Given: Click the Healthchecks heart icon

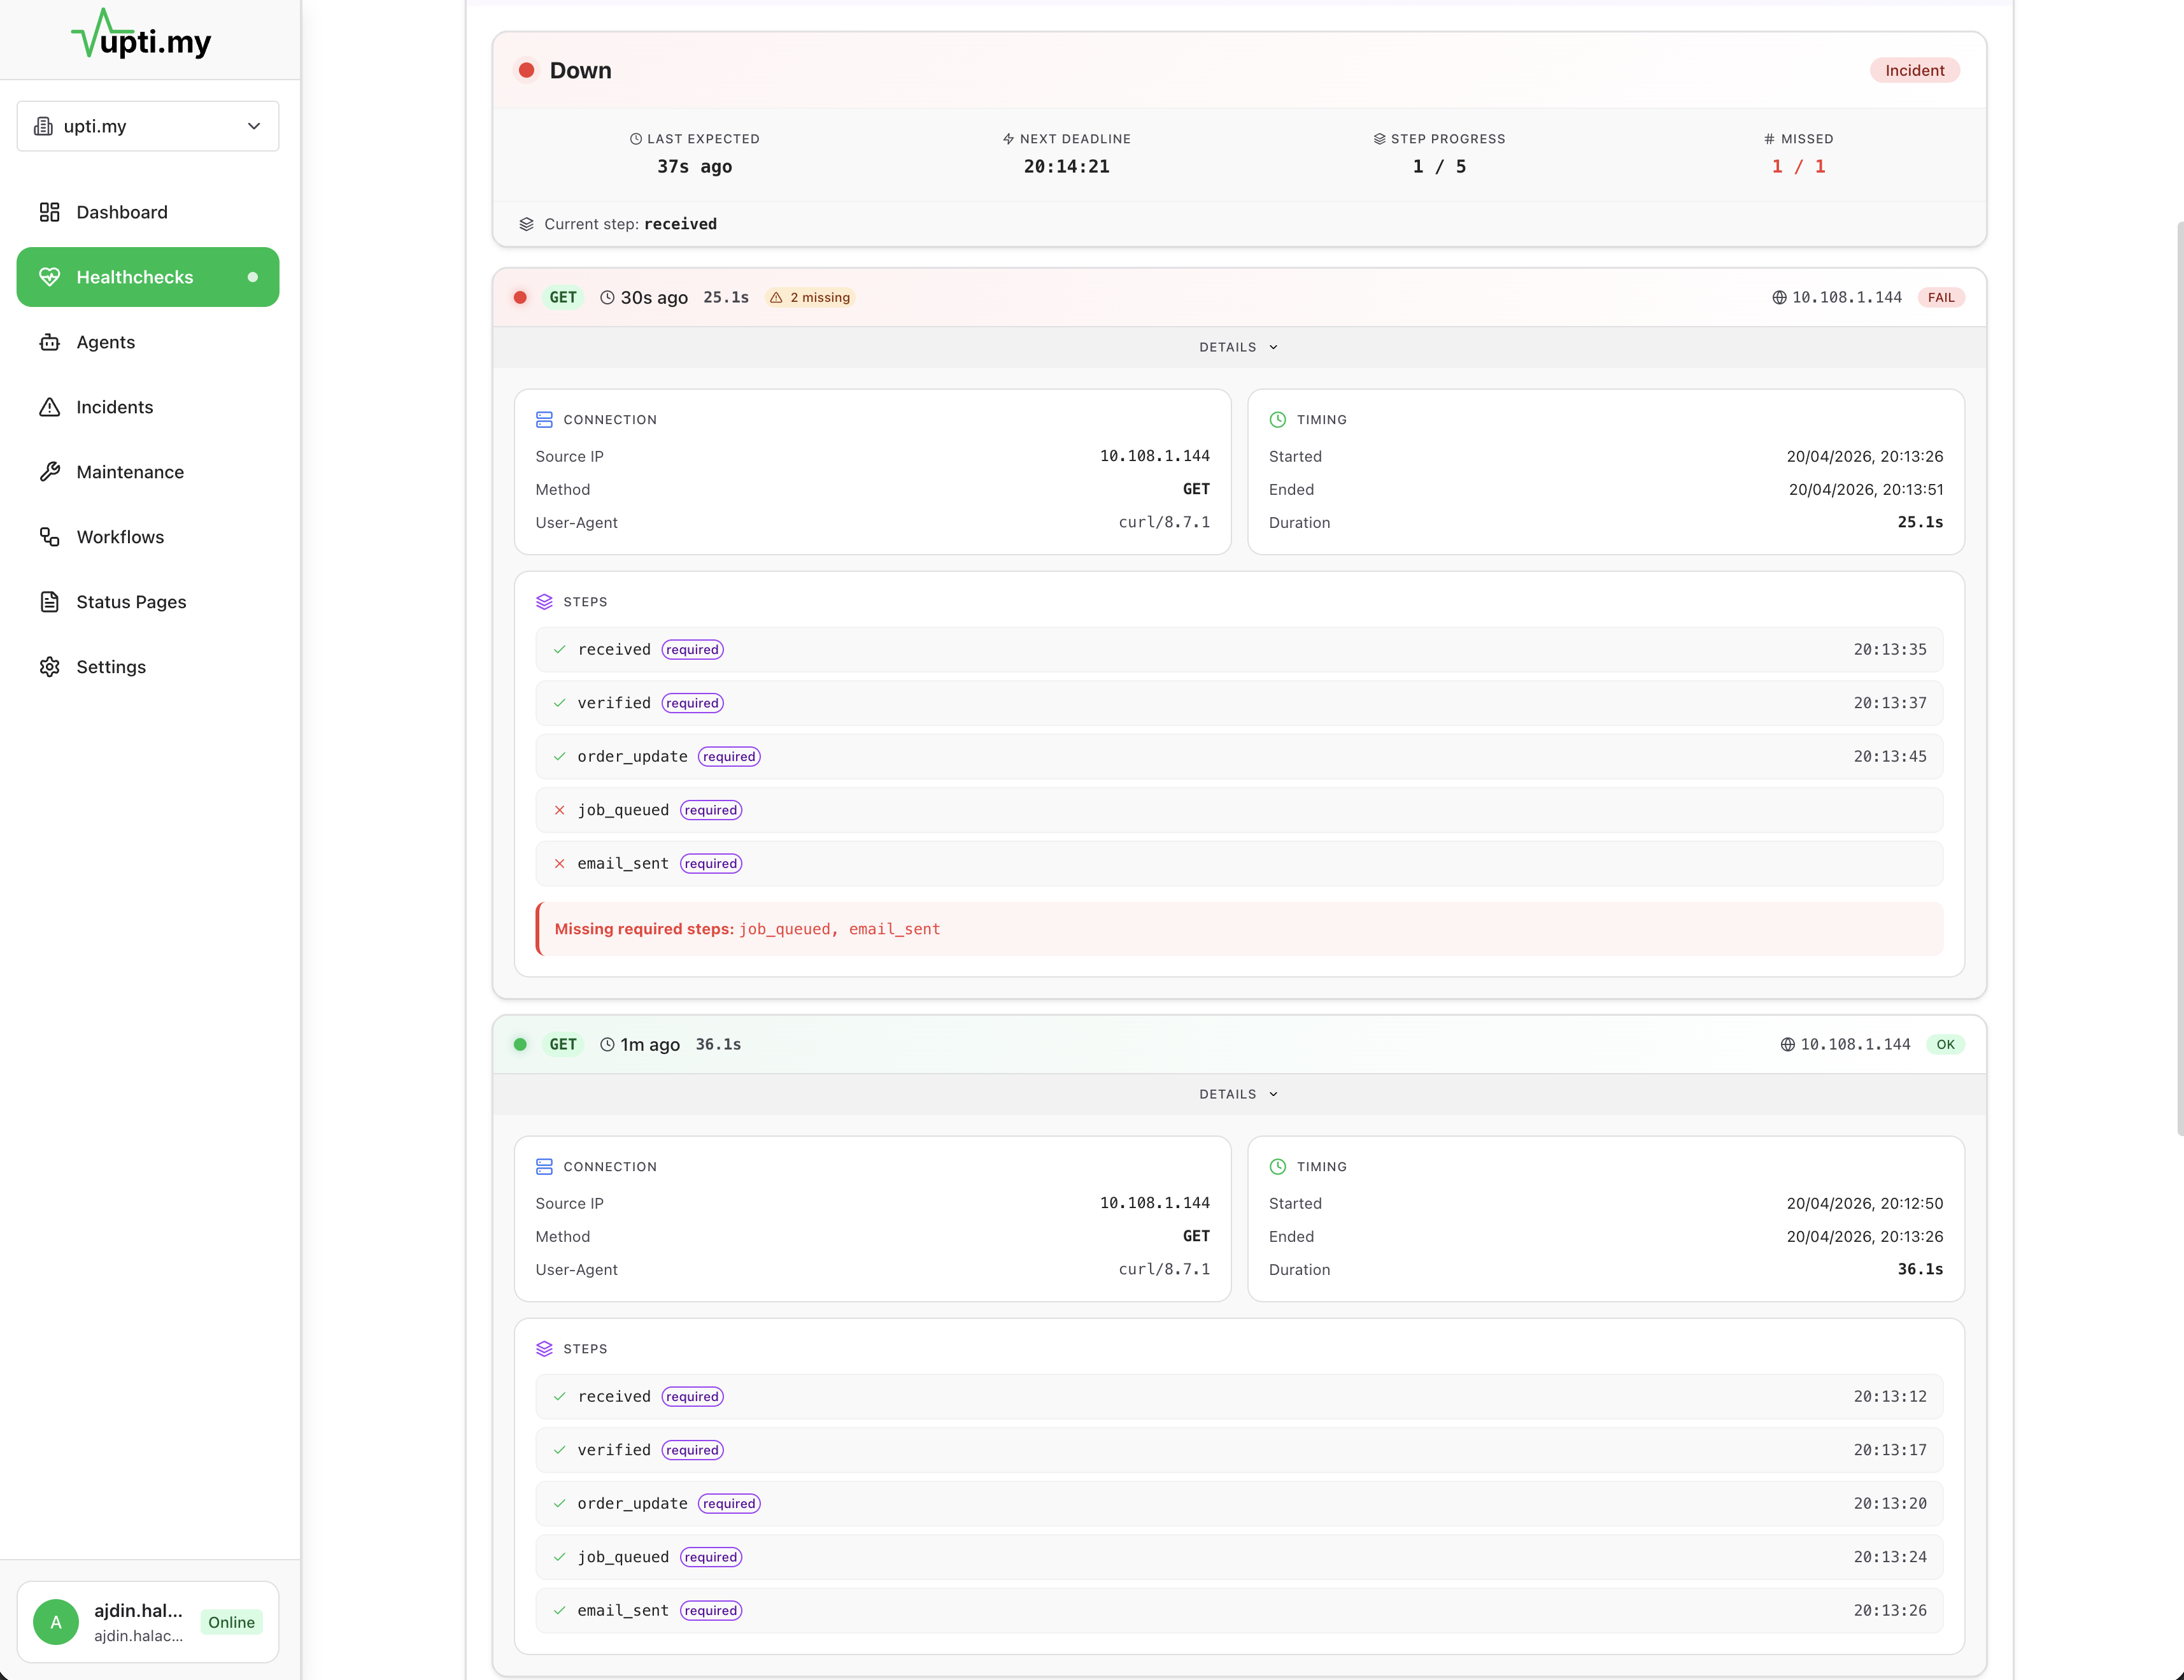Looking at the screenshot, I should [50, 277].
